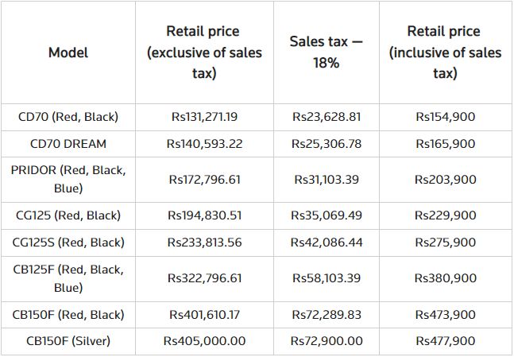
Task: Click the Rs275,900 retail price cell
Action: (445, 242)
